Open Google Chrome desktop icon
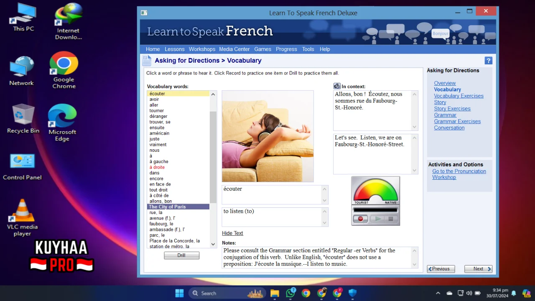Image resolution: width=535 pixels, height=301 pixels. [64, 70]
